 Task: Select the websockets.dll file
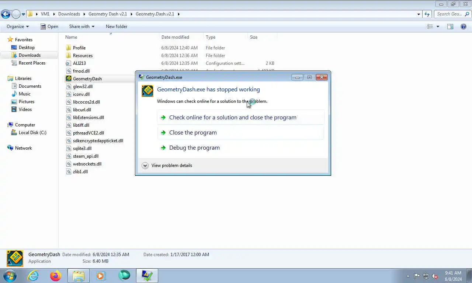87,164
